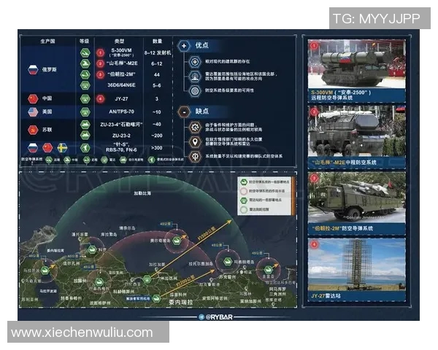
Task: Click the location pin icon under 缺点
Action: tap(196, 142)
